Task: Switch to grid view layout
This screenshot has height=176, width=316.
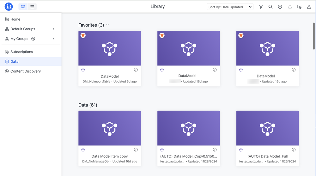Action: point(23,7)
